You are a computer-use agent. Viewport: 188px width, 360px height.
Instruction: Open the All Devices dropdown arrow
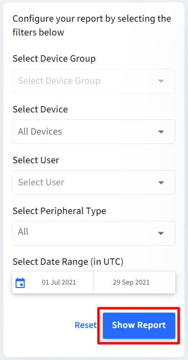(x=161, y=132)
